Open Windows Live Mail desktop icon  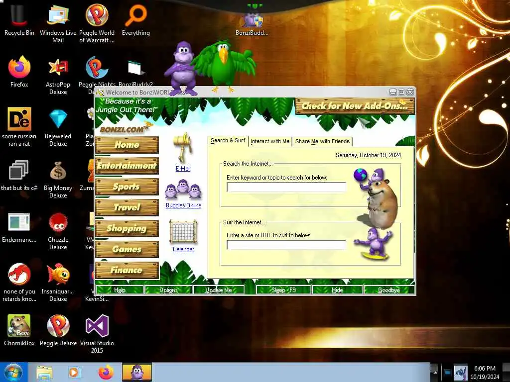coord(58,23)
